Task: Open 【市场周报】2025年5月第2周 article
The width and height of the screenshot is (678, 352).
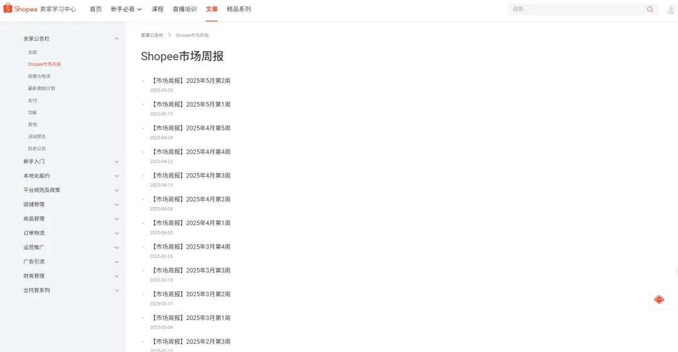Action: point(190,80)
